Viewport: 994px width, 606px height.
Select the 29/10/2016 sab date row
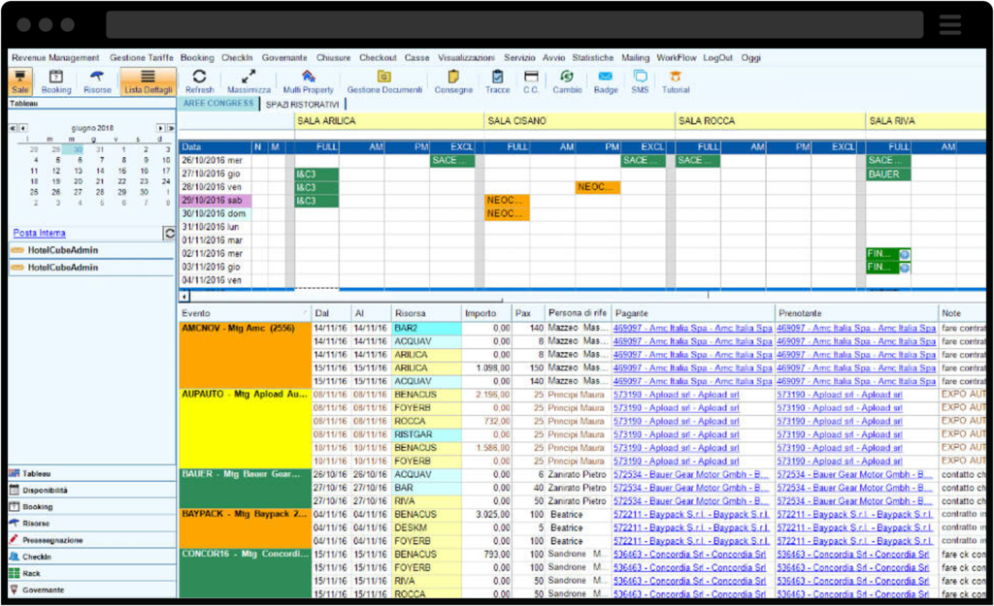[x=215, y=201]
